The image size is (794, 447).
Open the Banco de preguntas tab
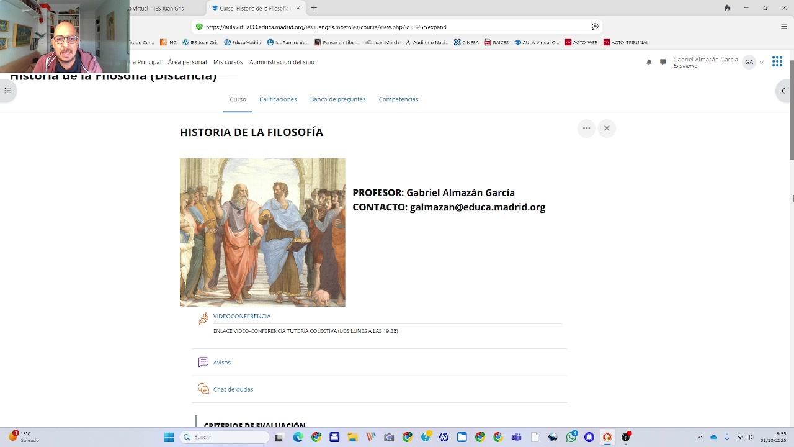click(338, 99)
